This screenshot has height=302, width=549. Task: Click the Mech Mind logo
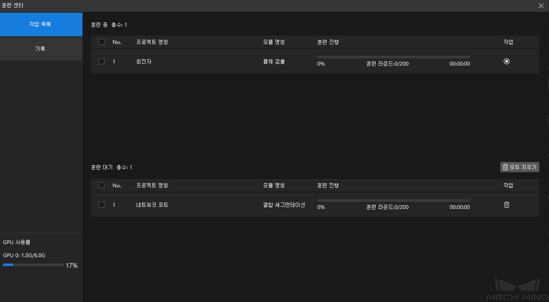(x=518, y=290)
